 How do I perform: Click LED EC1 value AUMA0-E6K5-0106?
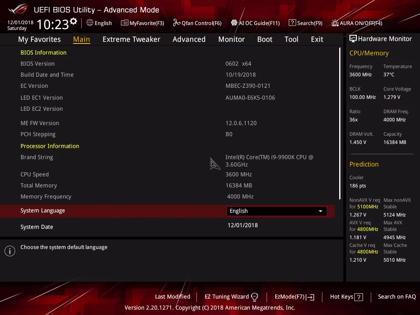pyautogui.click(x=250, y=98)
